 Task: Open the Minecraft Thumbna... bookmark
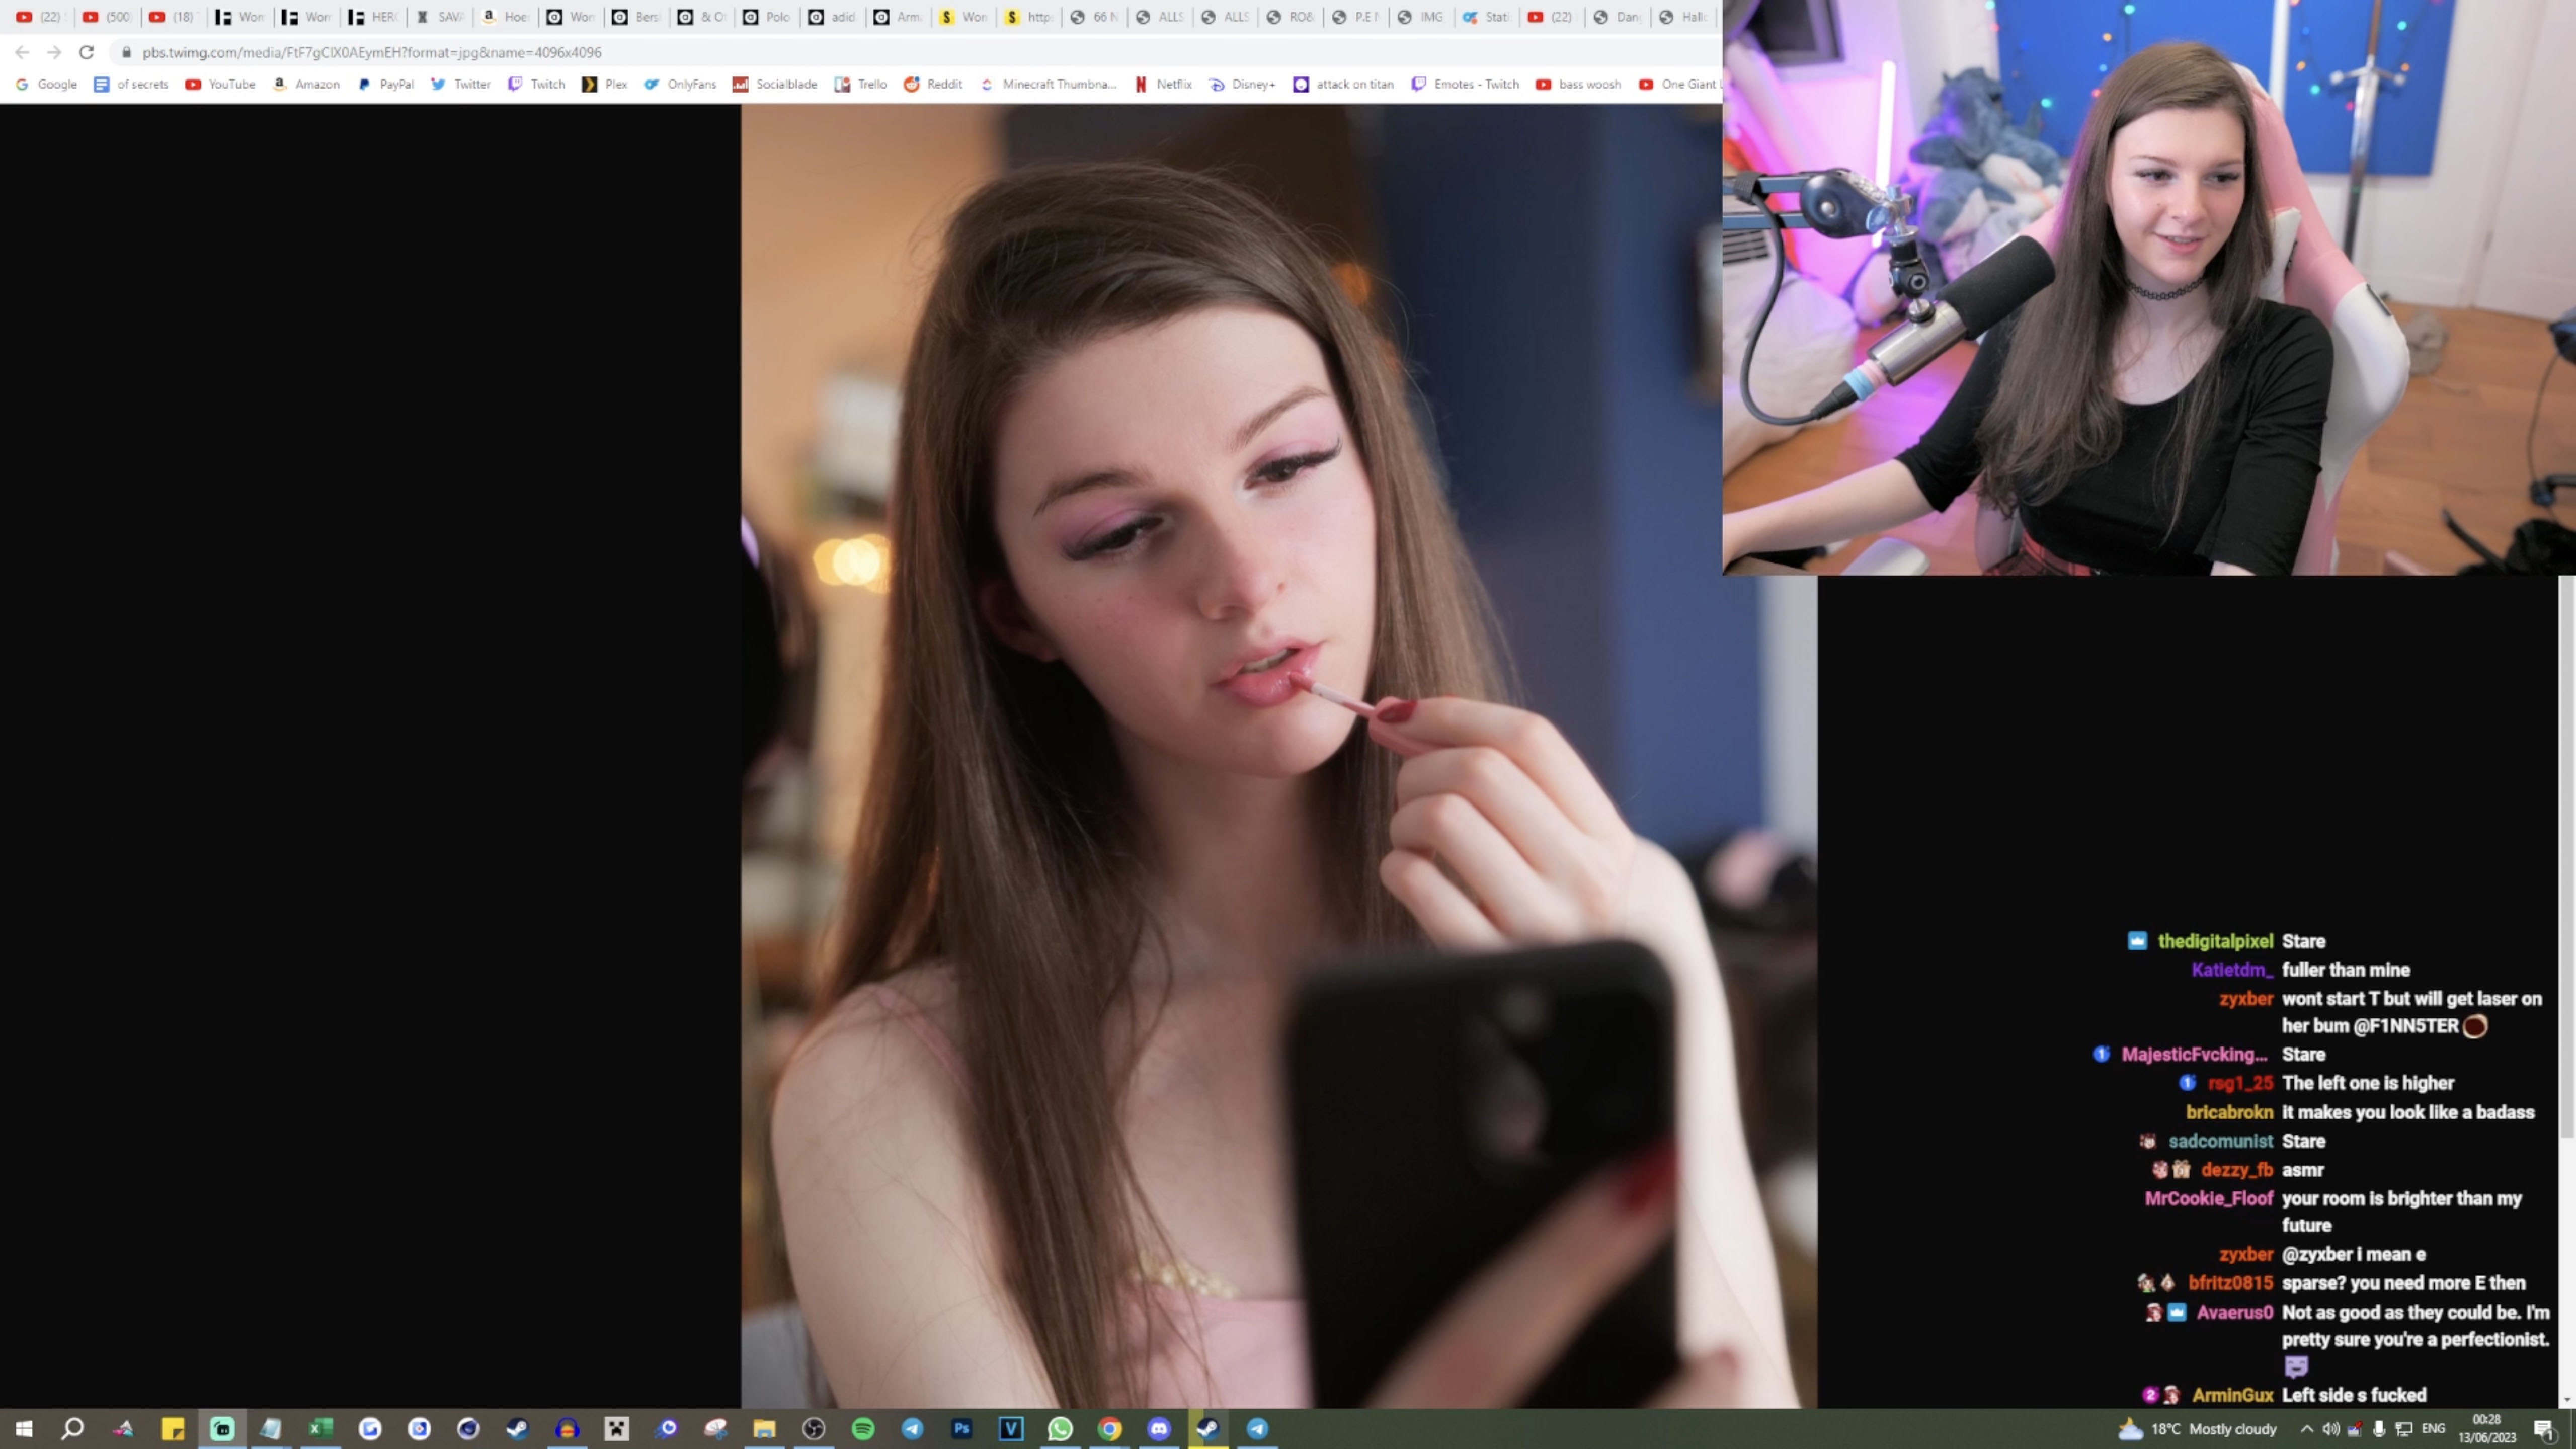point(1048,84)
